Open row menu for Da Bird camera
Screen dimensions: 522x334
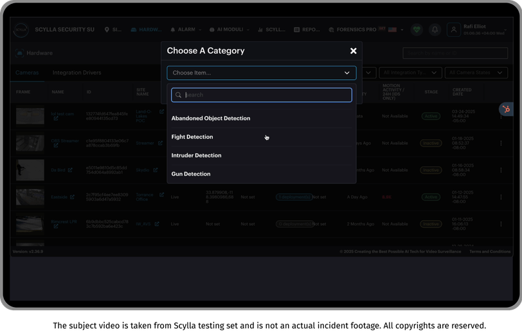(501, 171)
